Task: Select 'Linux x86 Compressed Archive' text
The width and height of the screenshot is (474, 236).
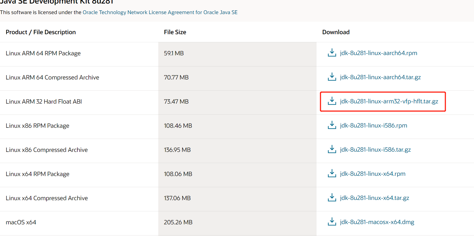Action: (47, 150)
